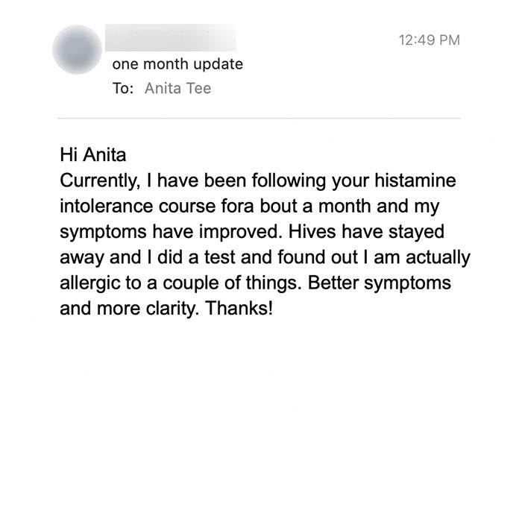Click the "To:" label in header
Image resolution: width=522 pixels, height=522 pixels.
click(123, 89)
